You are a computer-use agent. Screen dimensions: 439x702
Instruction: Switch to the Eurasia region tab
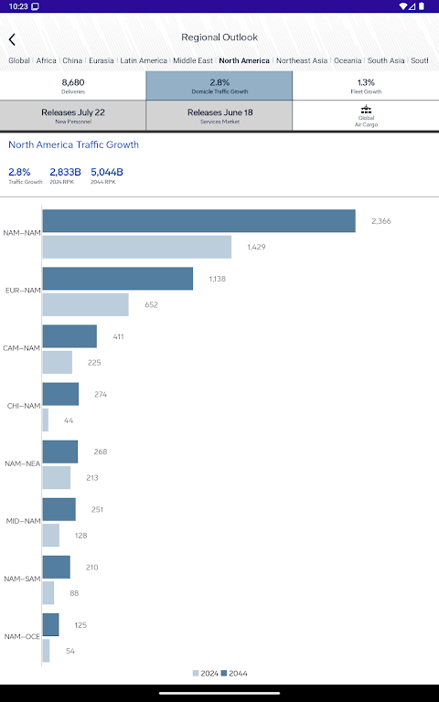pos(102,60)
